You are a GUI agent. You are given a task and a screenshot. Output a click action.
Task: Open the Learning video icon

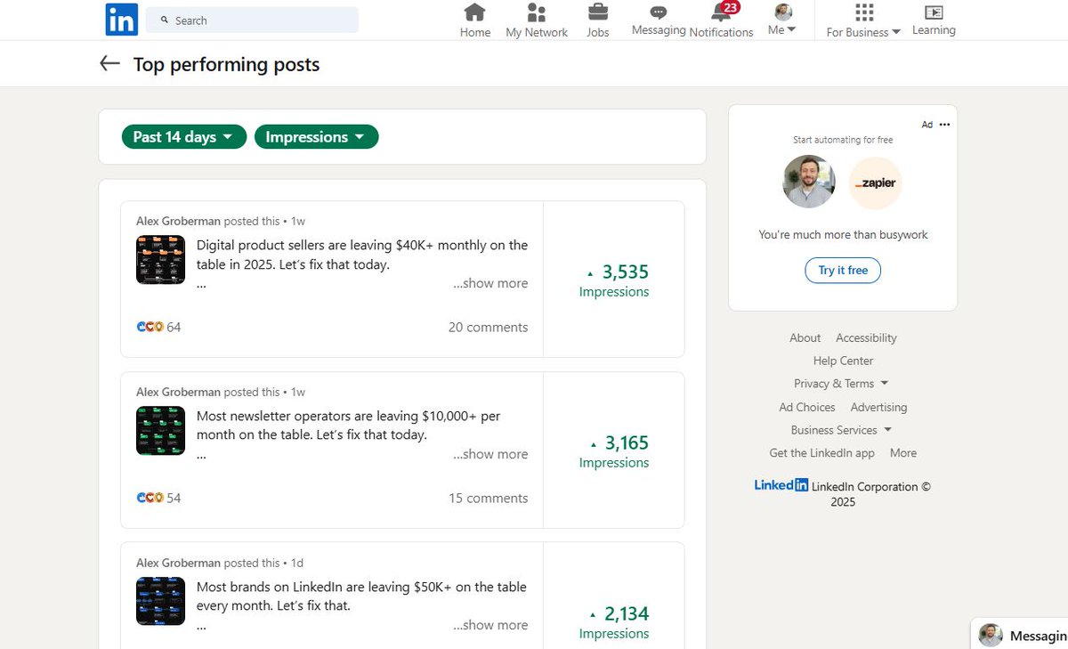(x=934, y=12)
